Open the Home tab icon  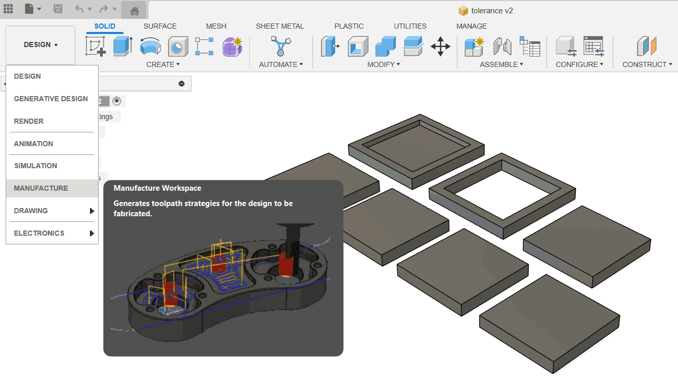[x=134, y=10]
